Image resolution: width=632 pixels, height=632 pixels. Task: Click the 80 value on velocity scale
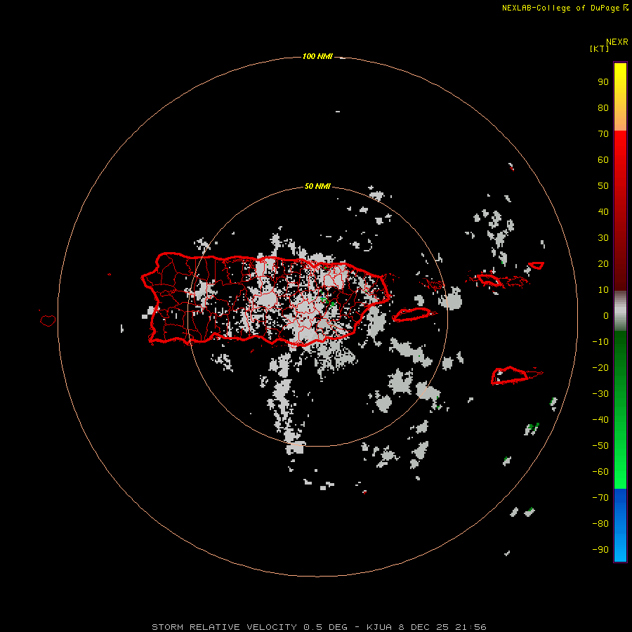603,108
